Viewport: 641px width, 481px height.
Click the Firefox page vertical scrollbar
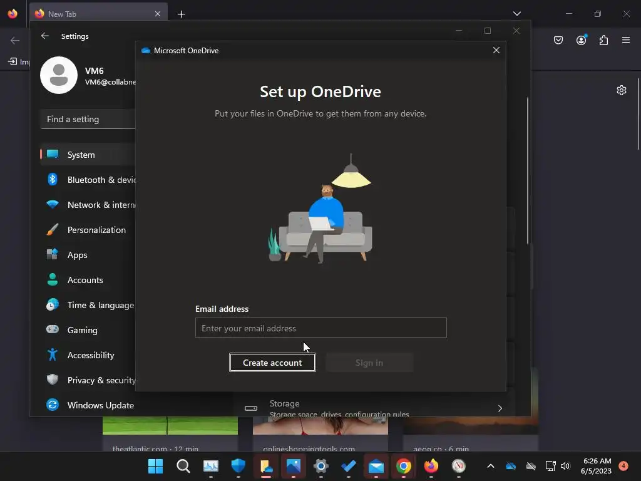[x=638, y=115]
